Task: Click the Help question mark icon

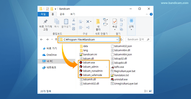Action: [151, 14]
